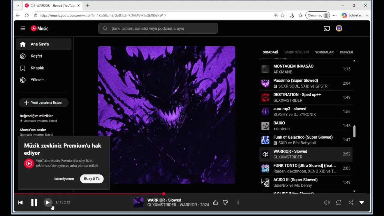Switch to the BENZER tab

point(346,52)
